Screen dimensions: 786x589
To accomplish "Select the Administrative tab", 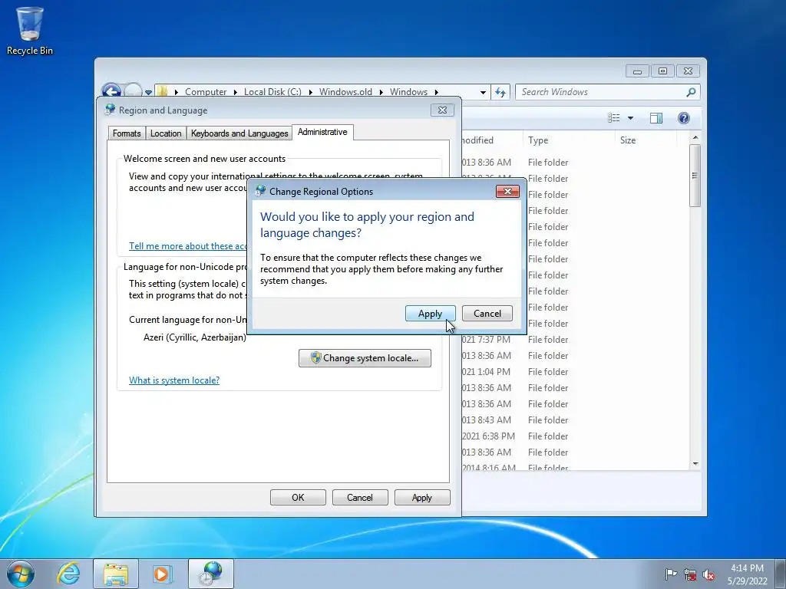I will 322,132.
